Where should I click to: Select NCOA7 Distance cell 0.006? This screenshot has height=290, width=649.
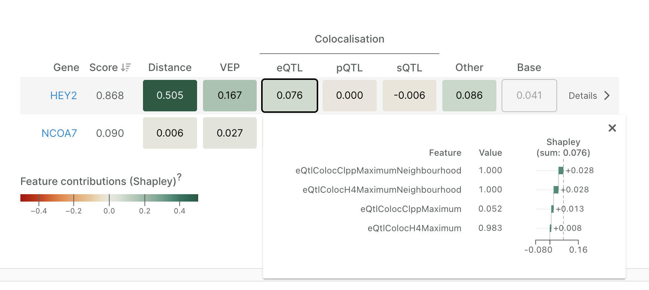click(x=170, y=133)
